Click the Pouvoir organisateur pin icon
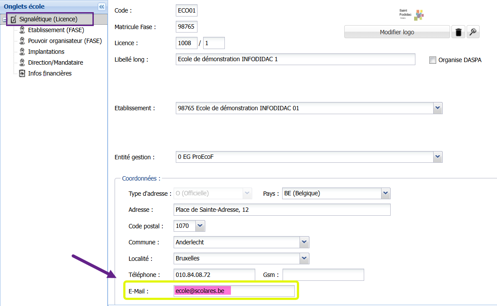Image resolution: width=497 pixels, height=306 pixels. pyautogui.click(x=22, y=41)
